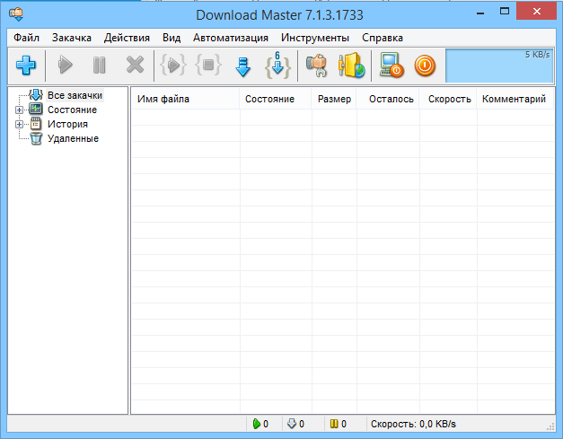Minimize the Download Master window

click(480, 13)
